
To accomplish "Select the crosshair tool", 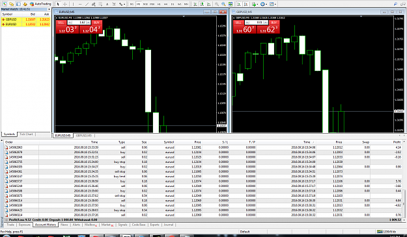I will click(65, 4).
